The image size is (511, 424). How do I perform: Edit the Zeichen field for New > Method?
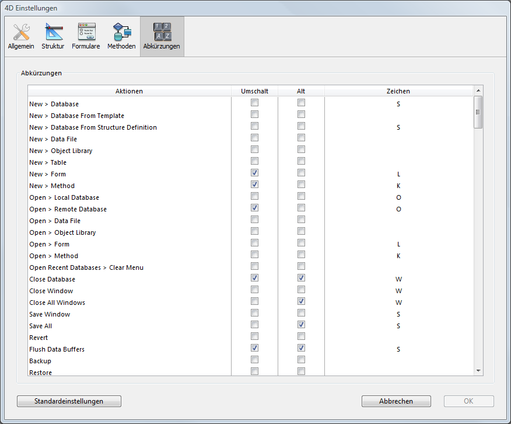pyautogui.click(x=398, y=186)
